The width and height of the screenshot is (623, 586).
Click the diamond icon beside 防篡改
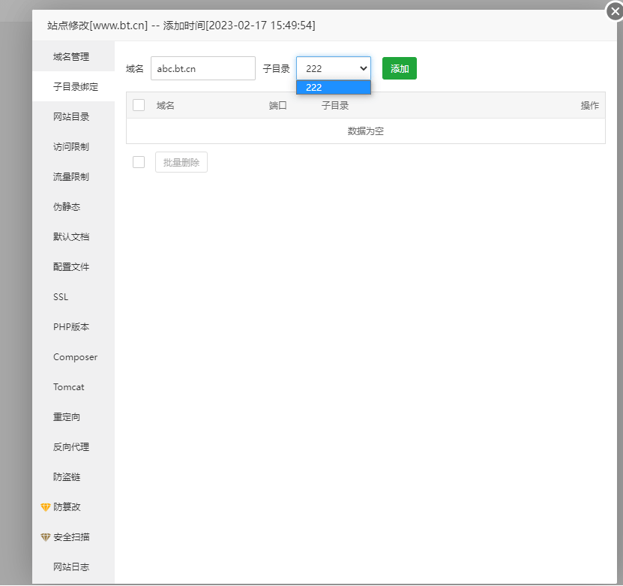click(46, 507)
